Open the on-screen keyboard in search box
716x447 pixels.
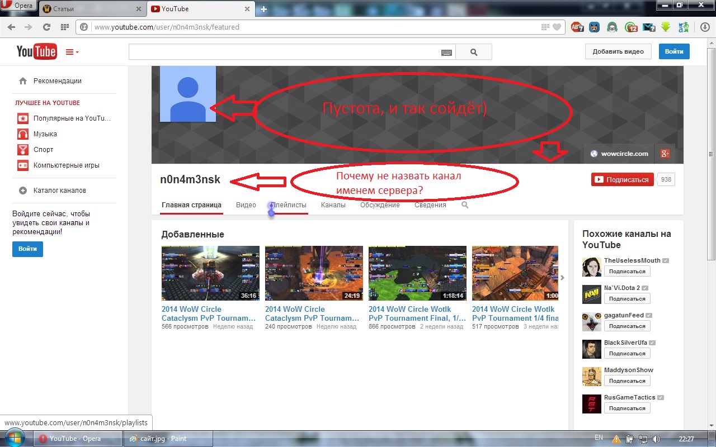(446, 52)
